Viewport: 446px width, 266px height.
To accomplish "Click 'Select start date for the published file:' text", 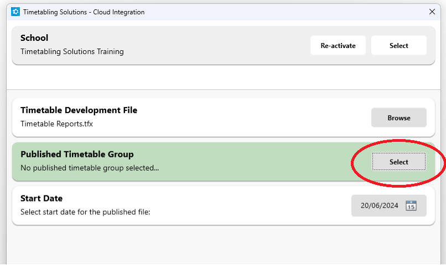I will click(x=85, y=212).
